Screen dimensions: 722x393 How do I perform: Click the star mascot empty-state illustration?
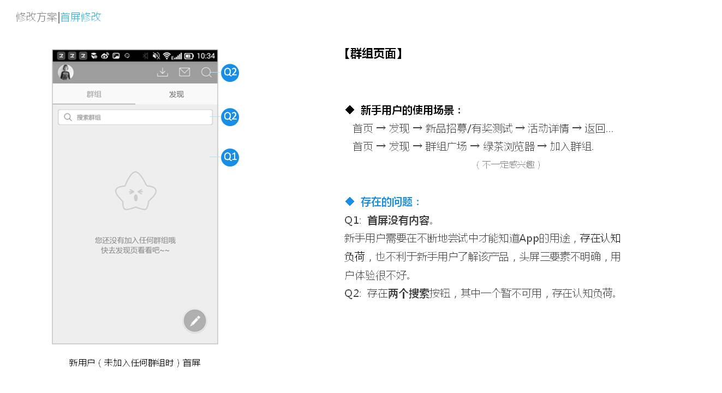coord(135,191)
